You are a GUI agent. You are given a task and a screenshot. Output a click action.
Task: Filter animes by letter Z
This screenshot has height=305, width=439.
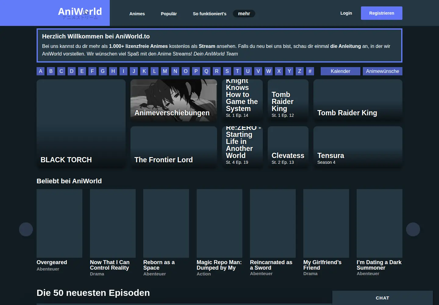pos(300,71)
